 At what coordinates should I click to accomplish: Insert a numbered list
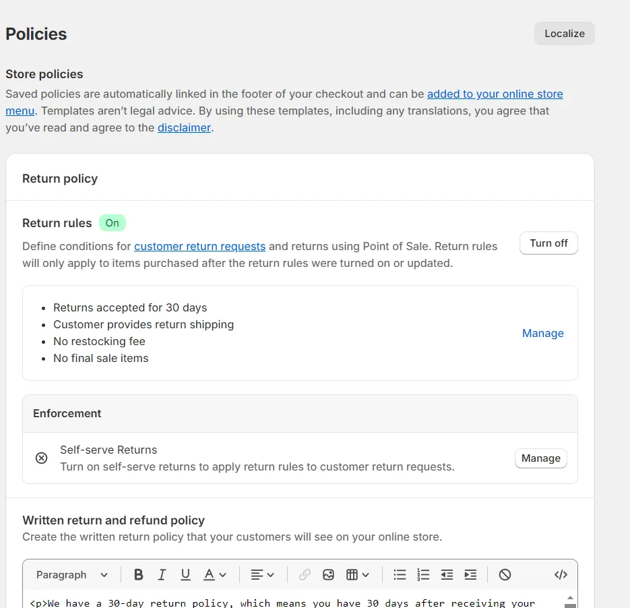coord(423,575)
